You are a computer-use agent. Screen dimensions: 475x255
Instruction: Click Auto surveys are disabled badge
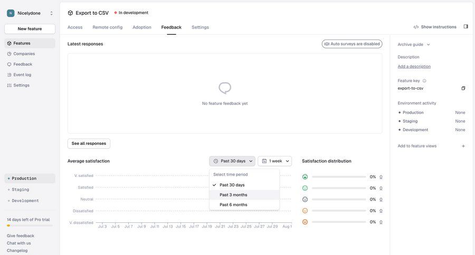tap(352, 44)
